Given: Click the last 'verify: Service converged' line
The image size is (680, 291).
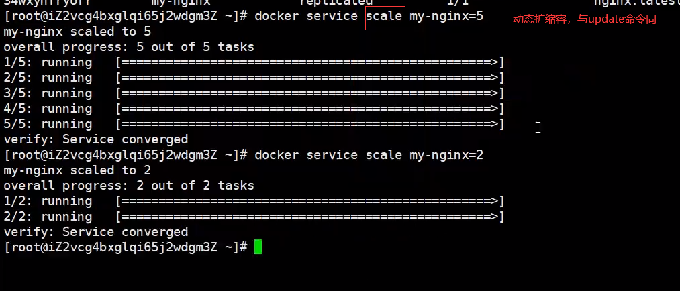Looking at the screenshot, I should click(96, 232).
